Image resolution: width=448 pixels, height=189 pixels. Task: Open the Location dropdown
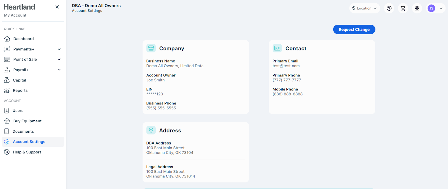click(364, 8)
